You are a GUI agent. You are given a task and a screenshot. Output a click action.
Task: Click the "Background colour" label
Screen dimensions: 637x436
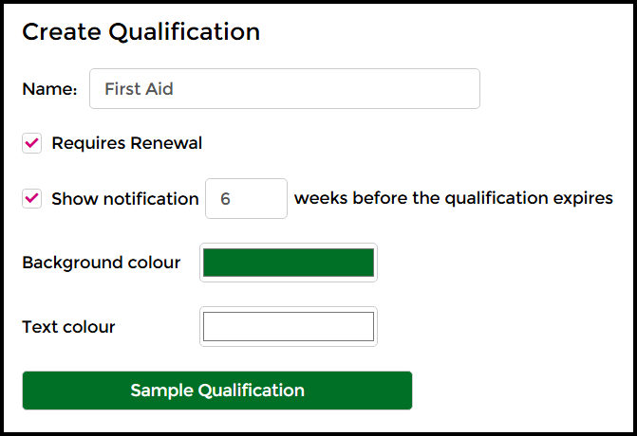102,263
